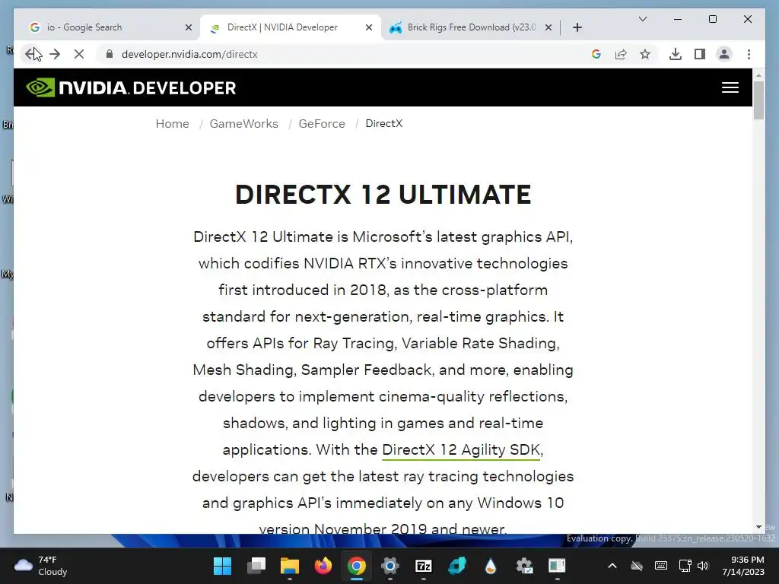Close the DirectX NVIDIA Developer tab
This screenshot has width=779, height=584.
click(369, 27)
